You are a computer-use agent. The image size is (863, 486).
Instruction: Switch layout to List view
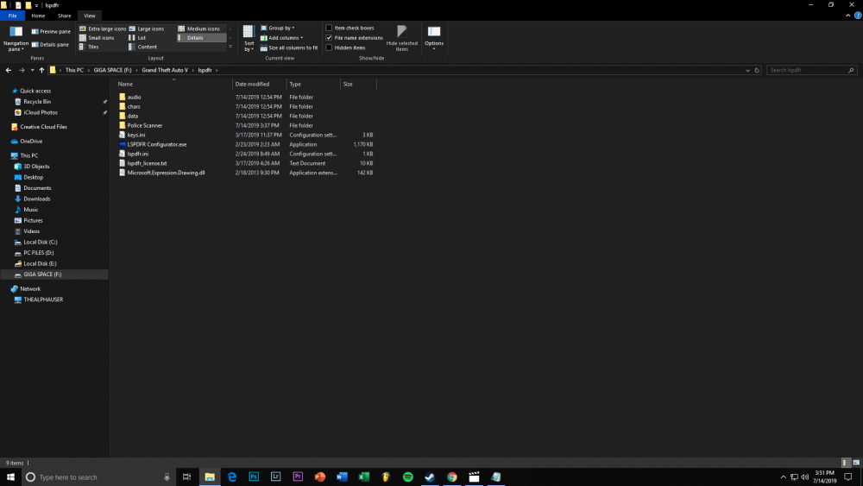[137, 38]
